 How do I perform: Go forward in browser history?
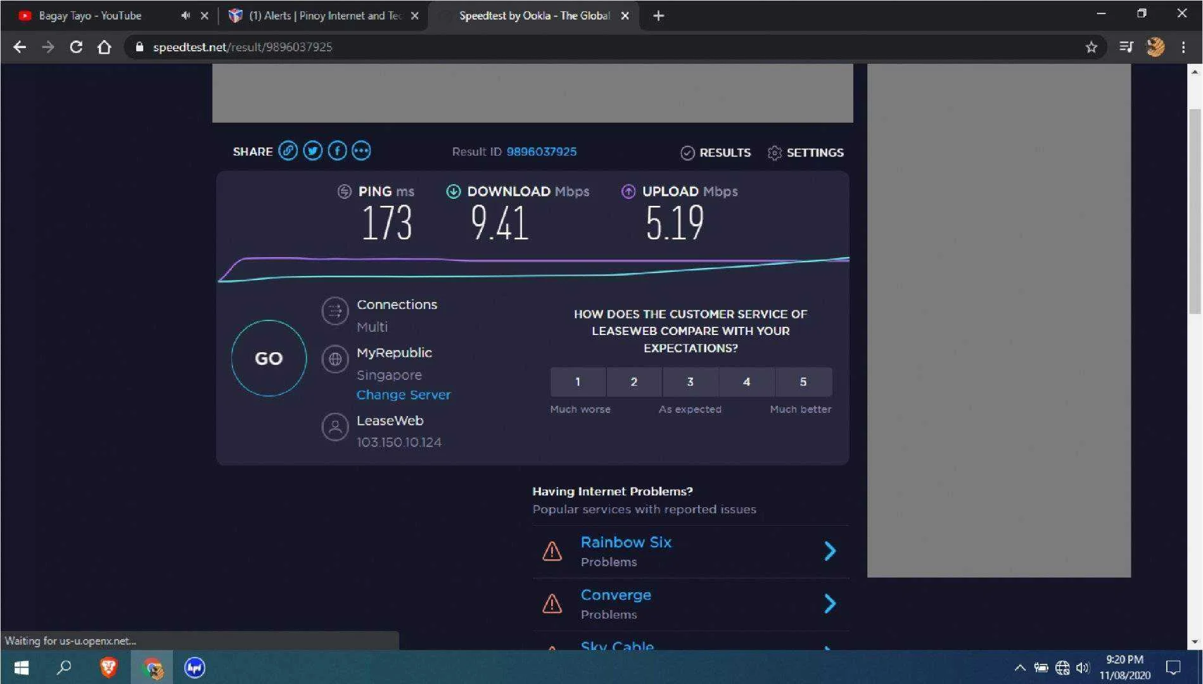pos(48,47)
